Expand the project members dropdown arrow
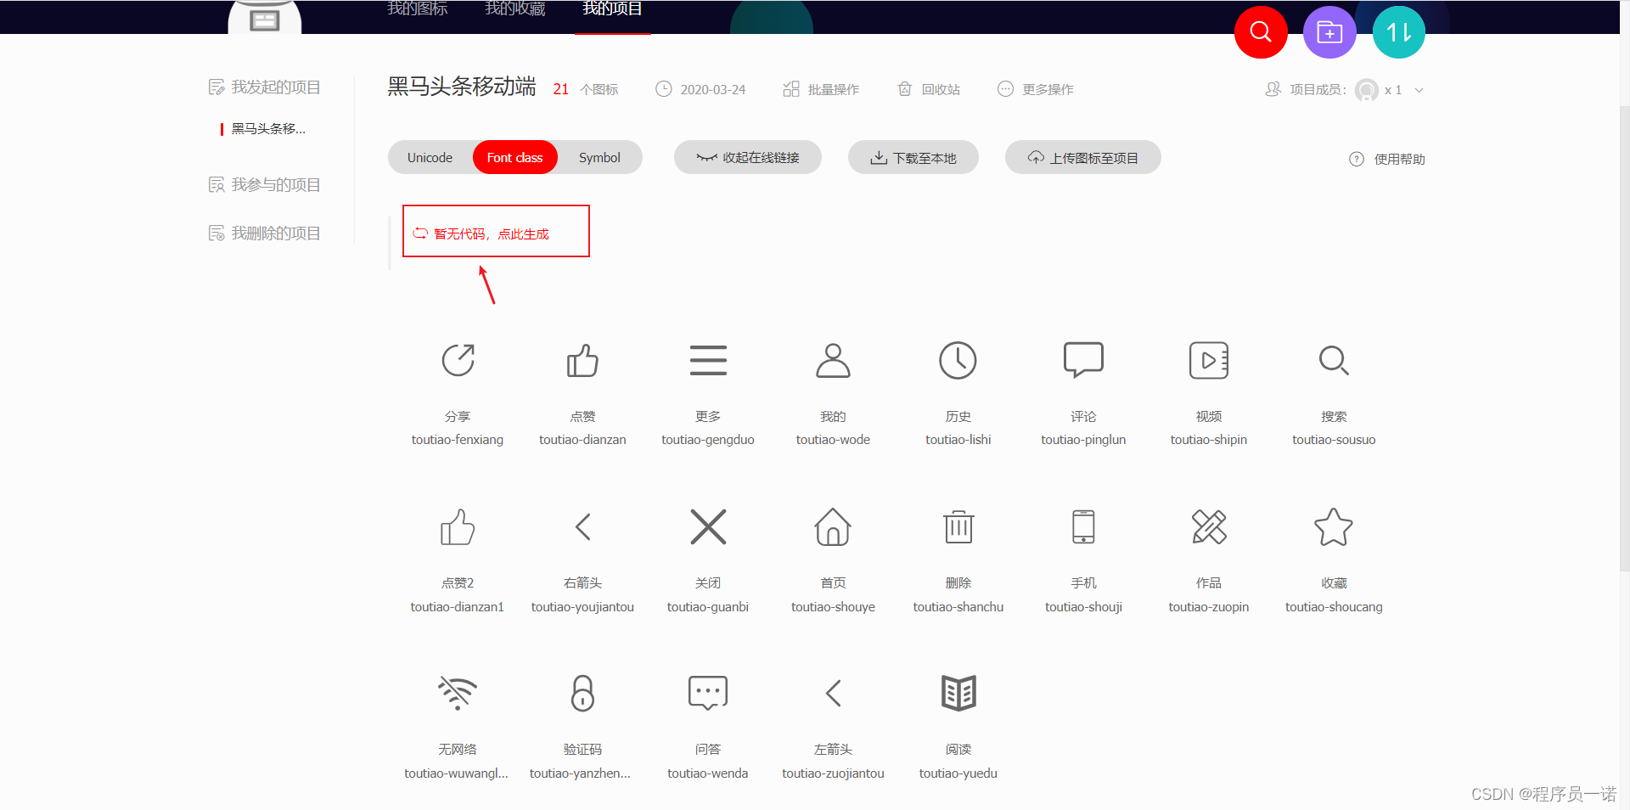Viewport: 1630px width, 810px height. 1419,90
